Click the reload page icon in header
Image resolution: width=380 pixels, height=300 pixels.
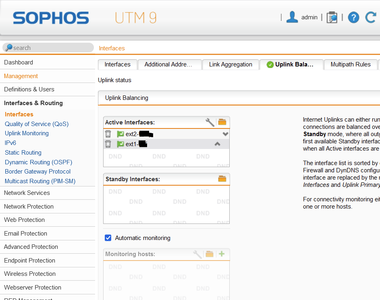[x=370, y=17]
